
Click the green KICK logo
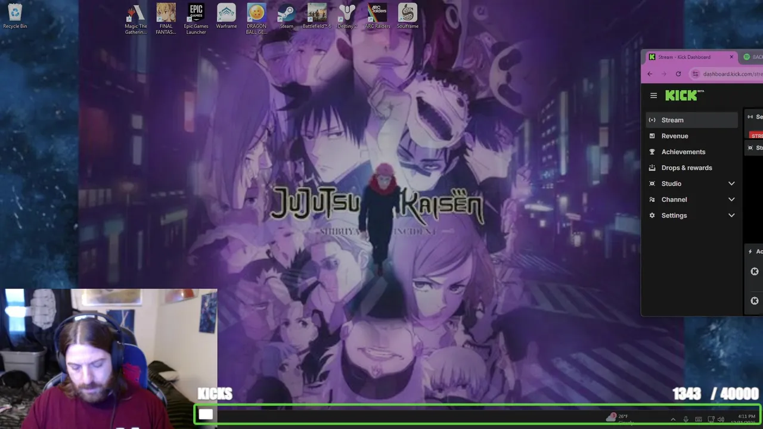(681, 95)
